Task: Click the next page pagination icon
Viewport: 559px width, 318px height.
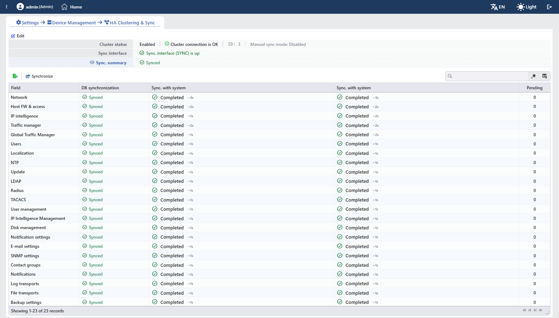Action: [535, 310]
